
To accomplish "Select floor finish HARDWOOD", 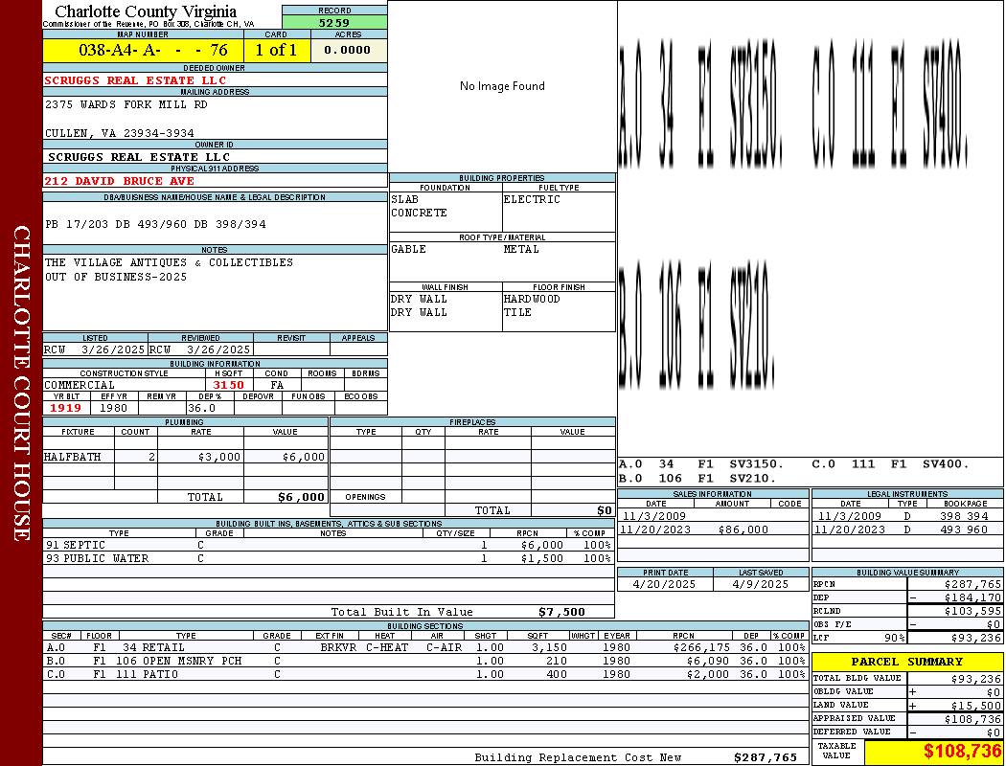I will (x=532, y=300).
